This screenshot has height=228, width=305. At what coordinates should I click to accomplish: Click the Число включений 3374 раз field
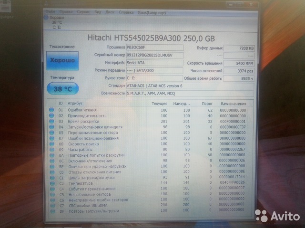(239, 71)
